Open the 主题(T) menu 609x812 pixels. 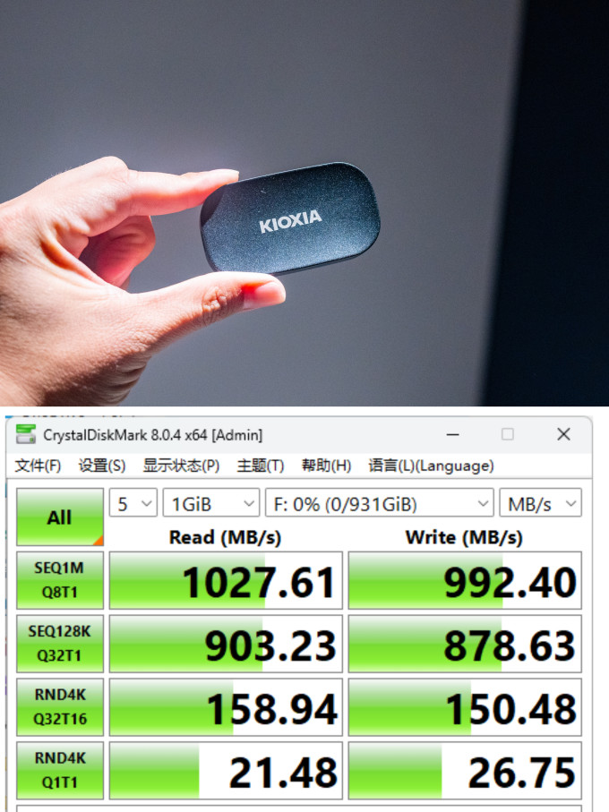pyautogui.click(x=260, y=466)
